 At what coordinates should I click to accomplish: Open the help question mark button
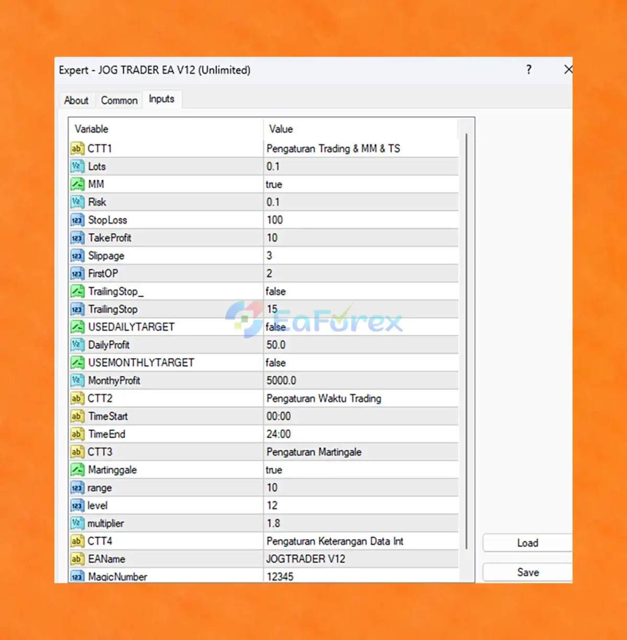529,69
